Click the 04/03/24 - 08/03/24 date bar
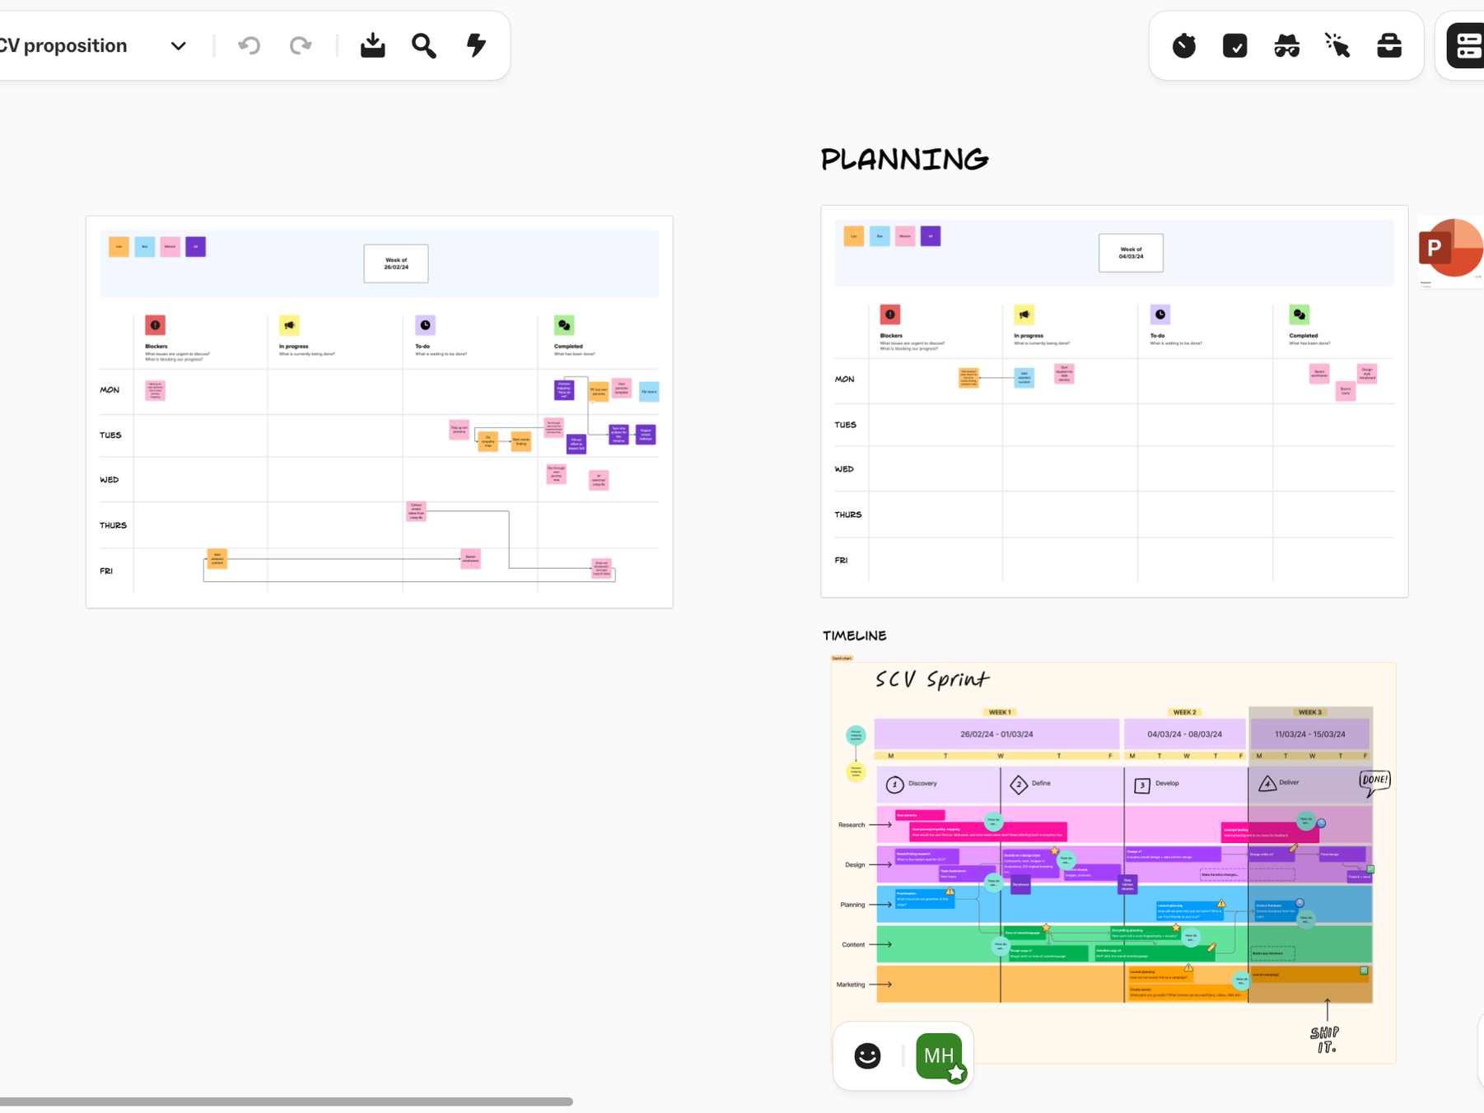The width and height of the screenshot is (1484, 1113). 1184,733
